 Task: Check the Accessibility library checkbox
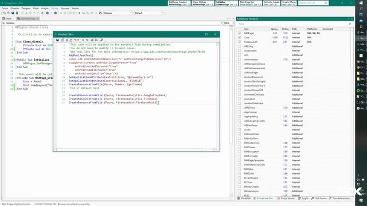pos(240,51)
